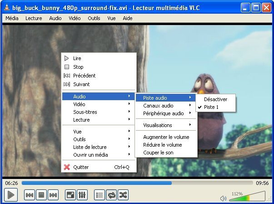Viewport: 274px width, 204px height.
Task: Expand the Audio context submenu
Action: pos(99,97)
